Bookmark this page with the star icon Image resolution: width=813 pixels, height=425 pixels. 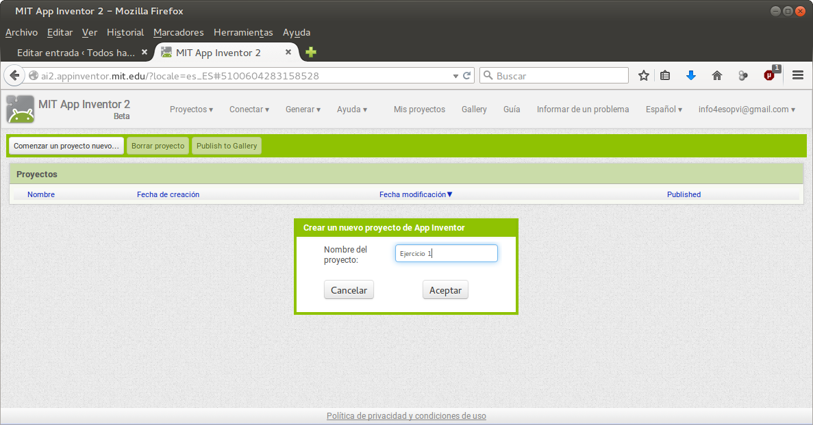point(643,76)
